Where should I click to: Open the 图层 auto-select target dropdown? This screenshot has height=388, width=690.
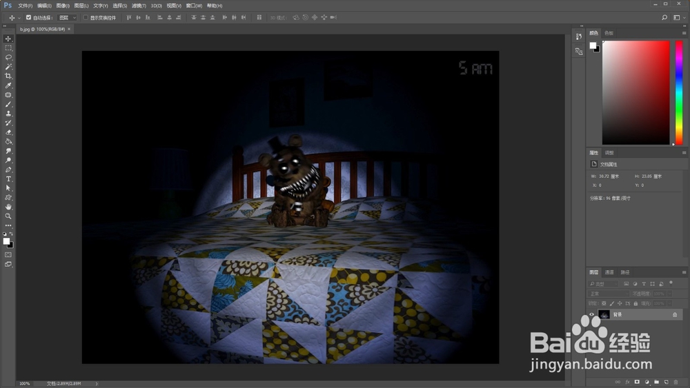(68, 18)
